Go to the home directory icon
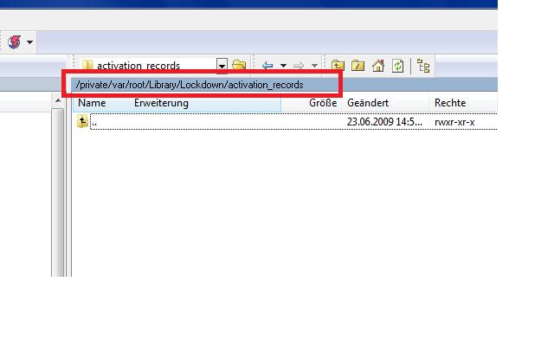The image size is (554, 346). click(x=377, y=65)
